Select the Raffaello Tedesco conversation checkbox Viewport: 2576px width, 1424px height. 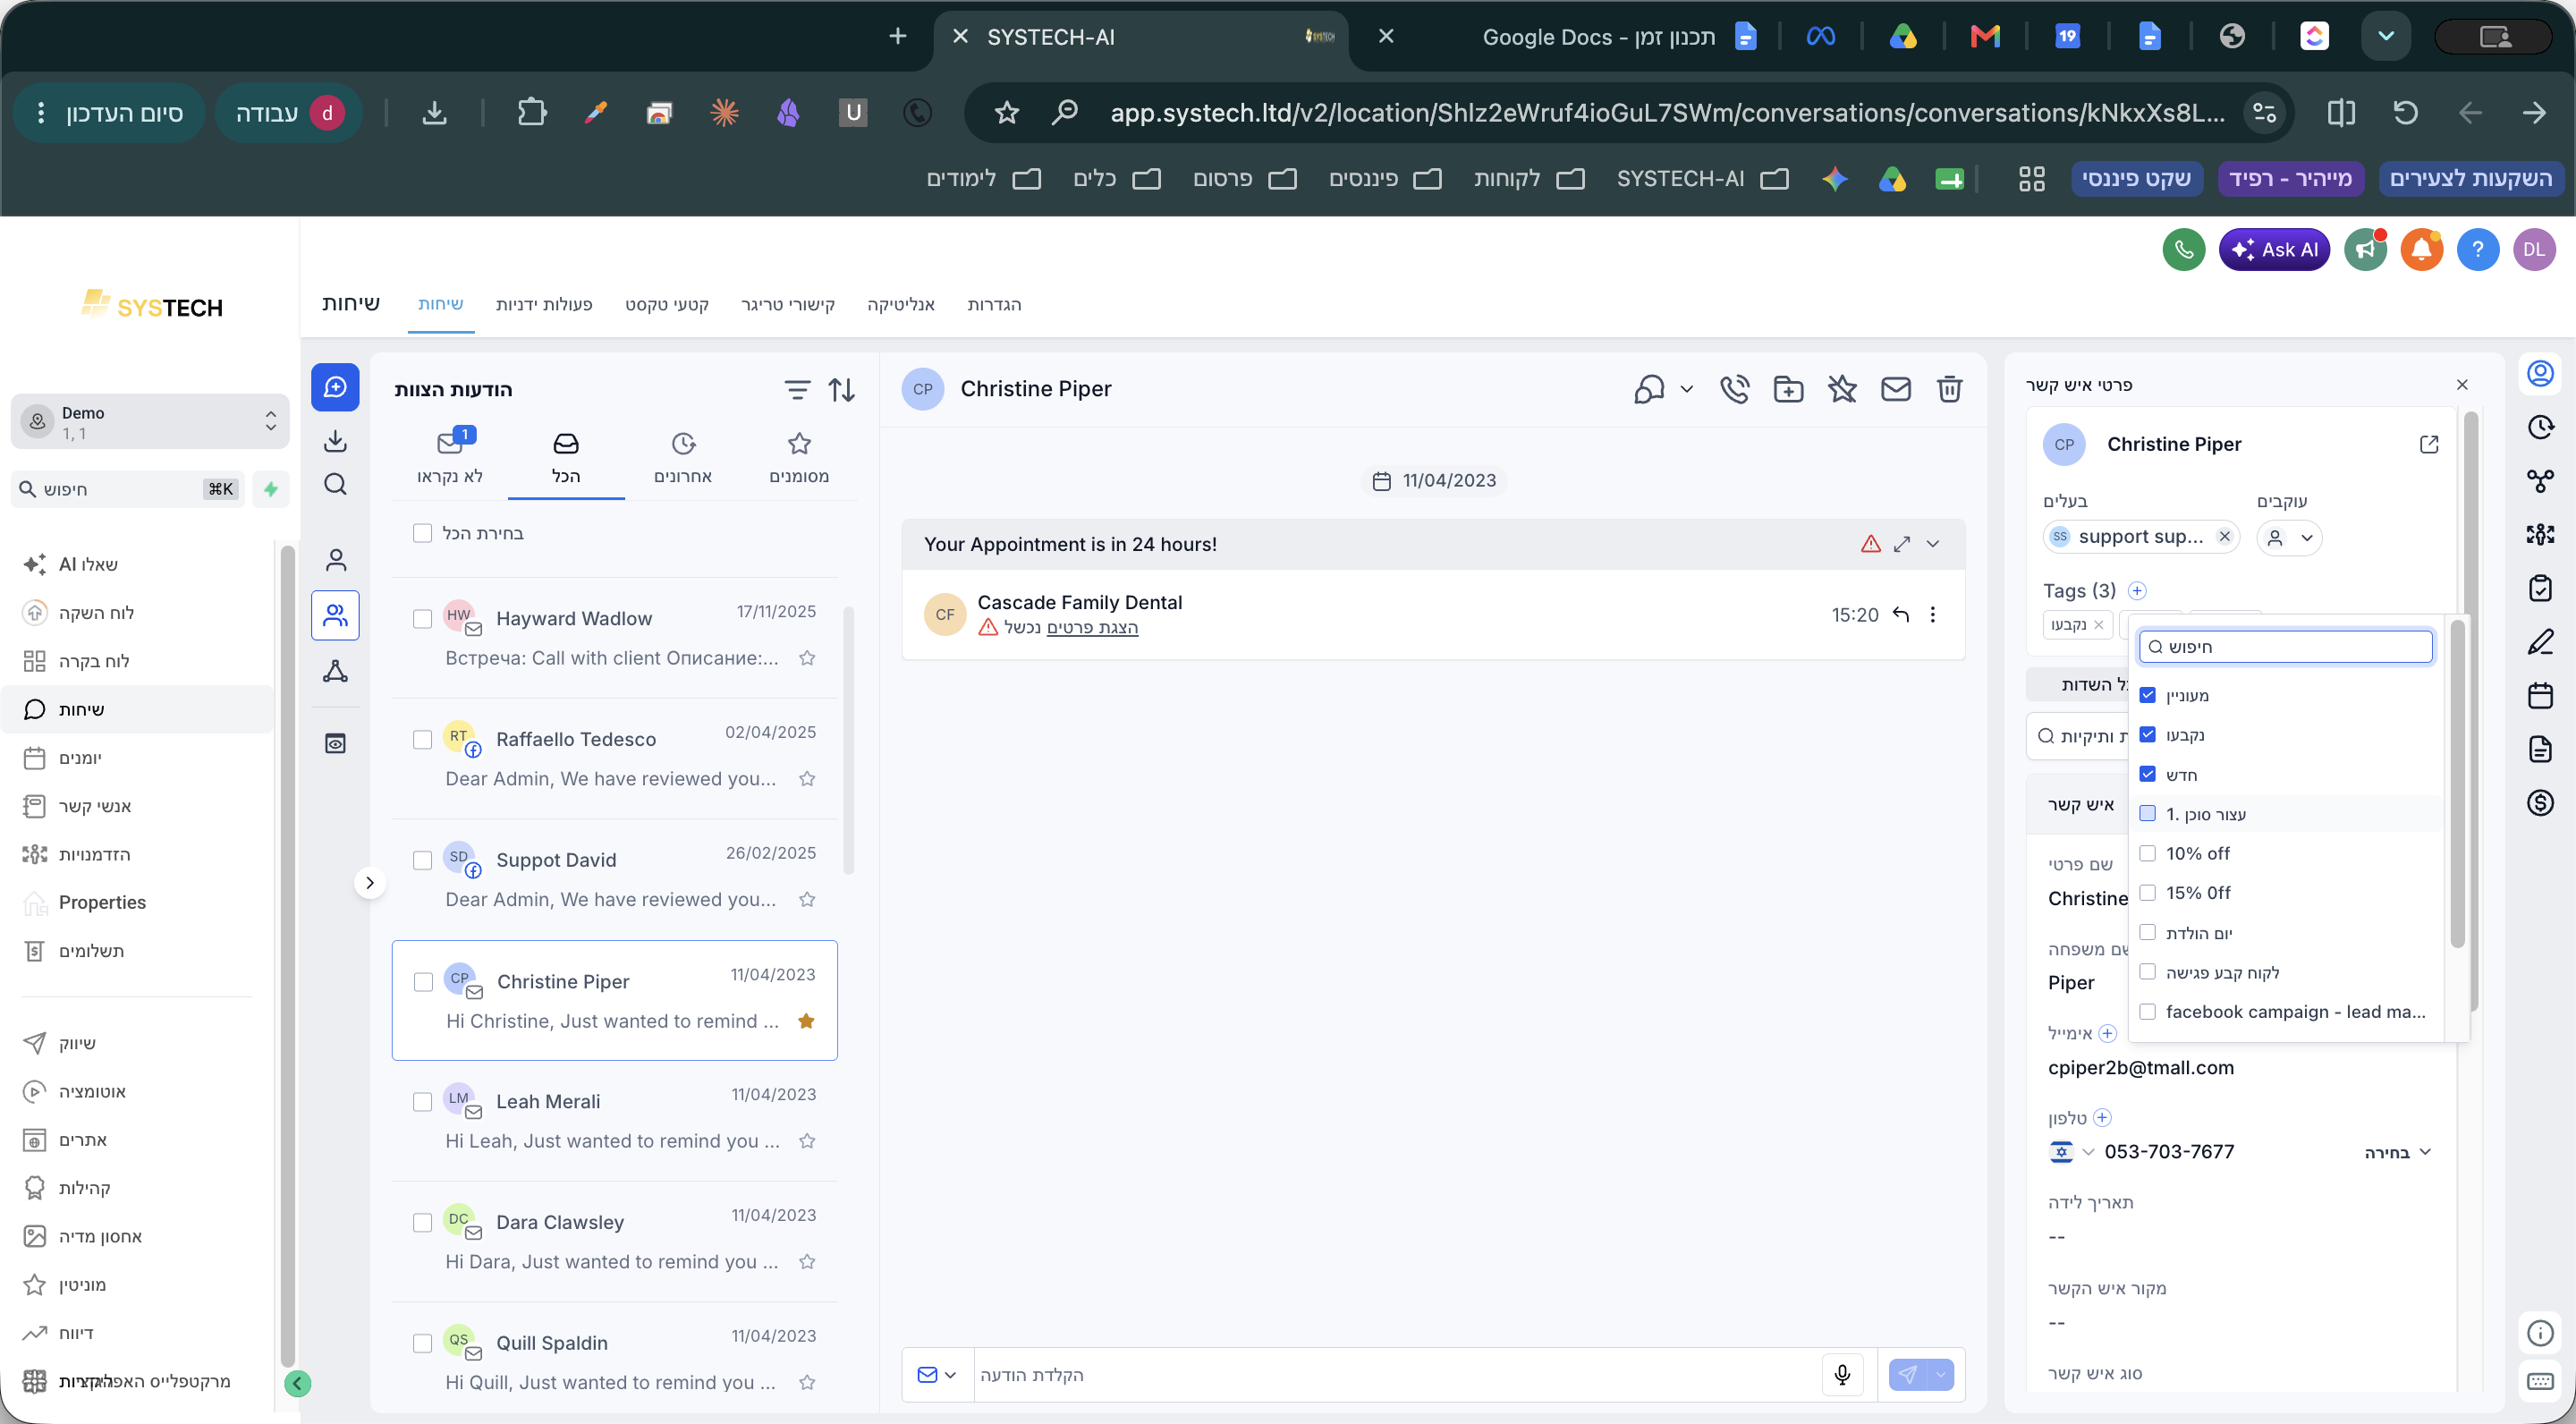point(422,739)
